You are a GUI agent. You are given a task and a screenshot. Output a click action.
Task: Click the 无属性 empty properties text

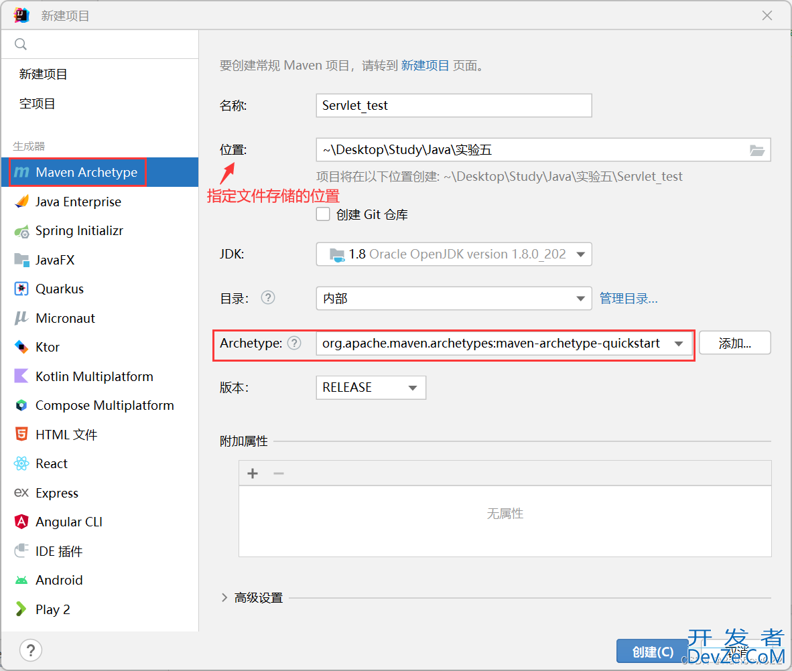coord(505,514)
